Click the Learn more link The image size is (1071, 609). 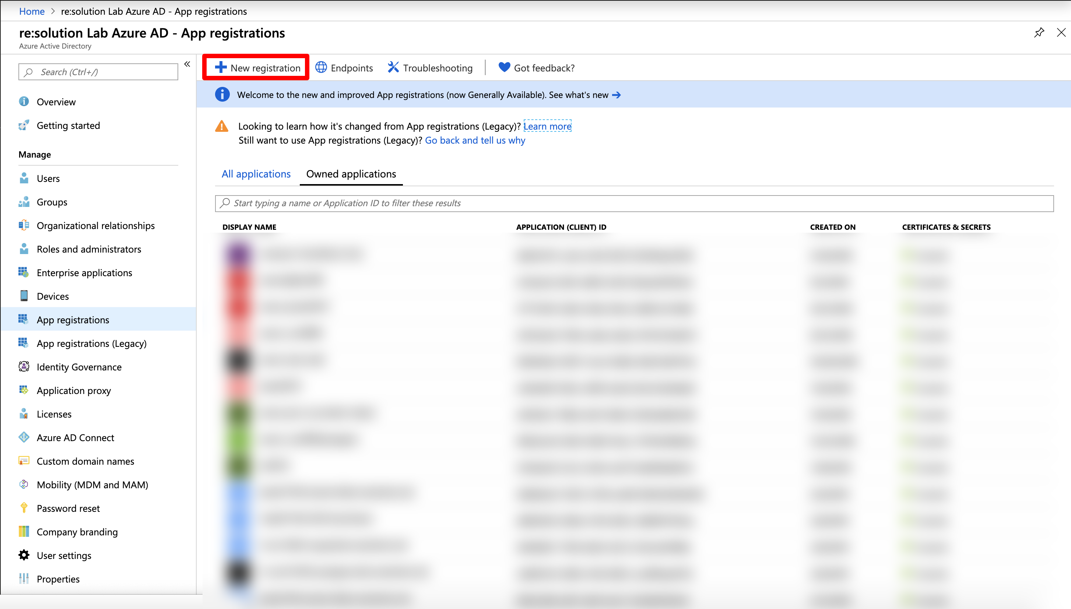click(547, 126)
